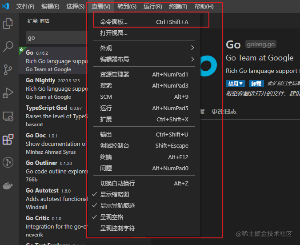Open Source Control branch icon
The height and width of the screenshot is (245, 300).
point(8,70)
